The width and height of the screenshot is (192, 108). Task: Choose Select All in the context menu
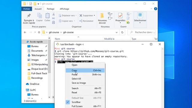point(85,79)
